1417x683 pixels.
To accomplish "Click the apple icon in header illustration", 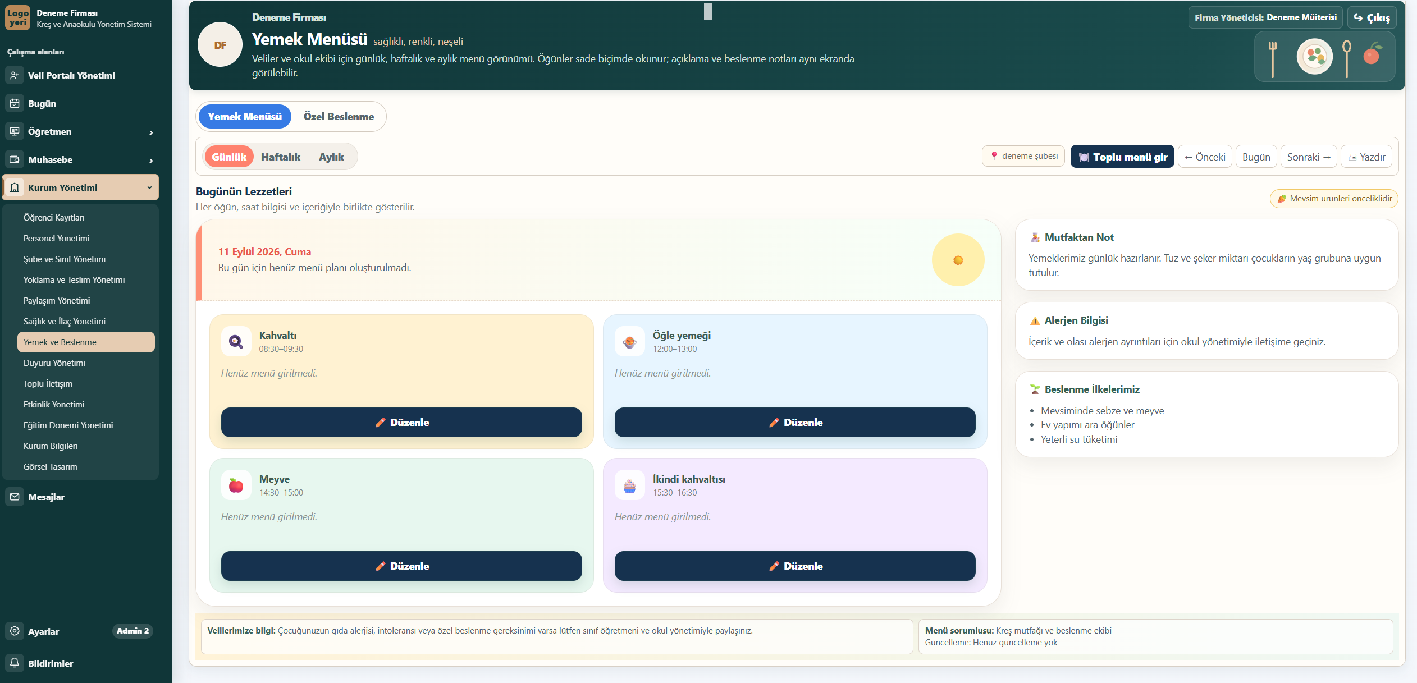I will [x=1372, y=53].
